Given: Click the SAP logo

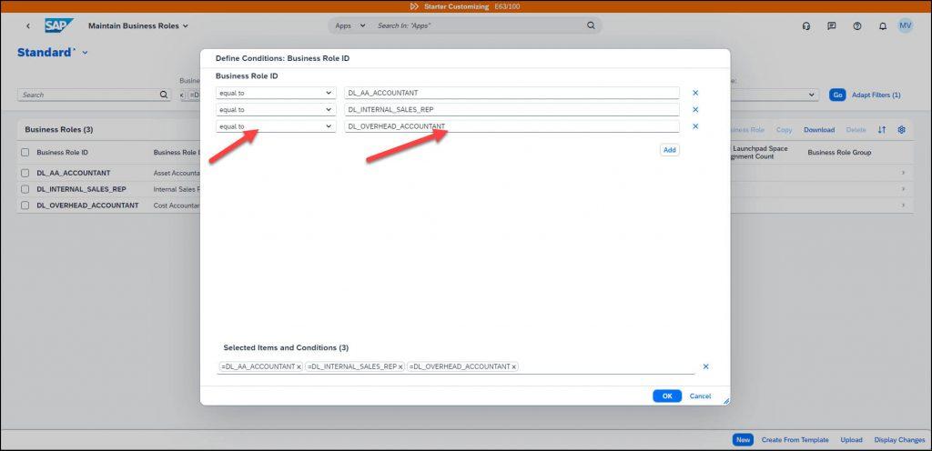Looking at the screenshot, I should tap(59, 25).
